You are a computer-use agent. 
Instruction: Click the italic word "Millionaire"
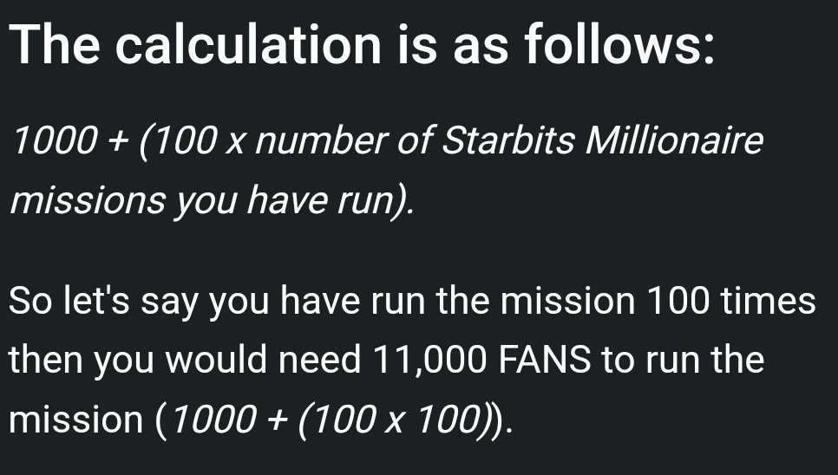[675, 141]
